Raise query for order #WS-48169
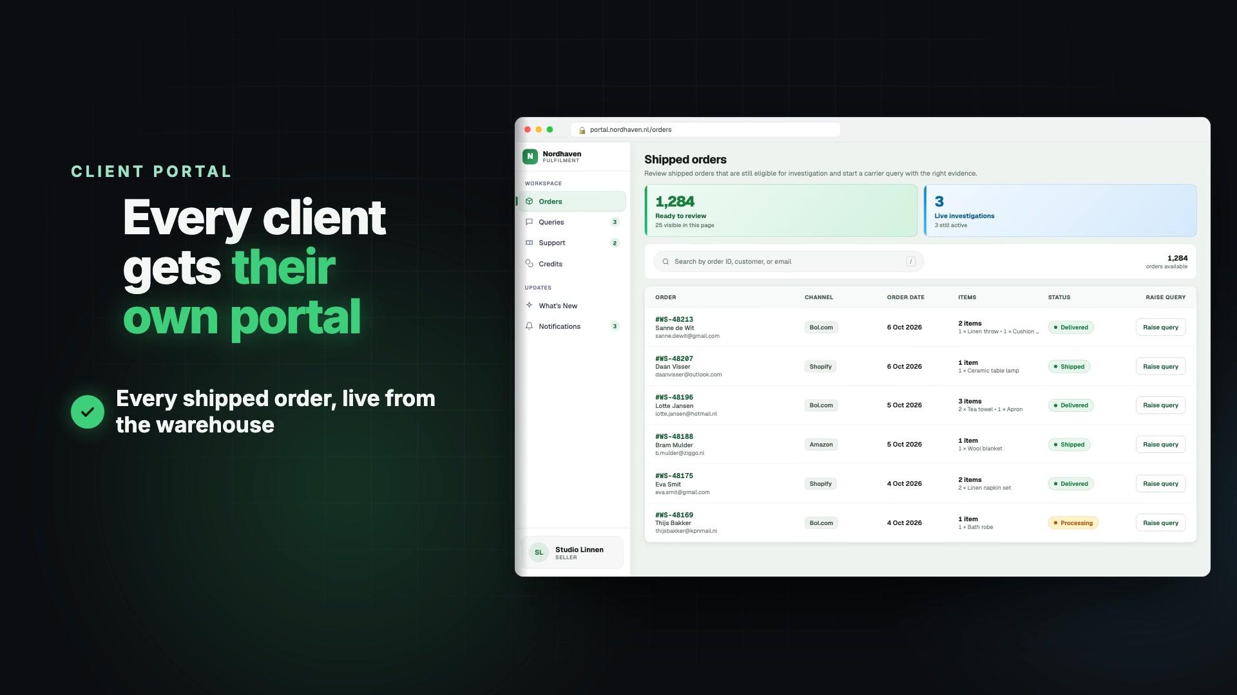This screenshot has height=695, width=1237. coord(1160,523)
